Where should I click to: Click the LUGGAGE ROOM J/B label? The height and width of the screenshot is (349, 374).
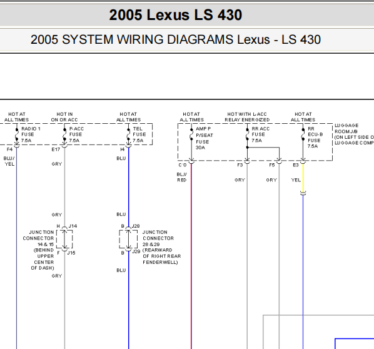pyautogui.click(x=354, y=134)
